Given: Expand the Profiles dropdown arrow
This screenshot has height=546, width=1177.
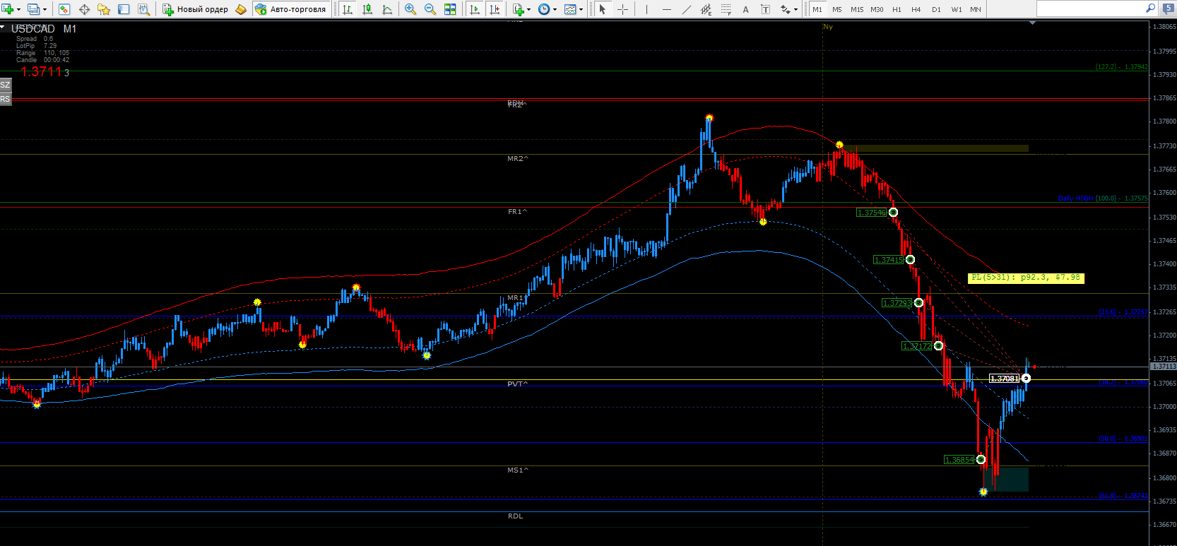Looking at the screenshot, I should (x=45, y=9).
